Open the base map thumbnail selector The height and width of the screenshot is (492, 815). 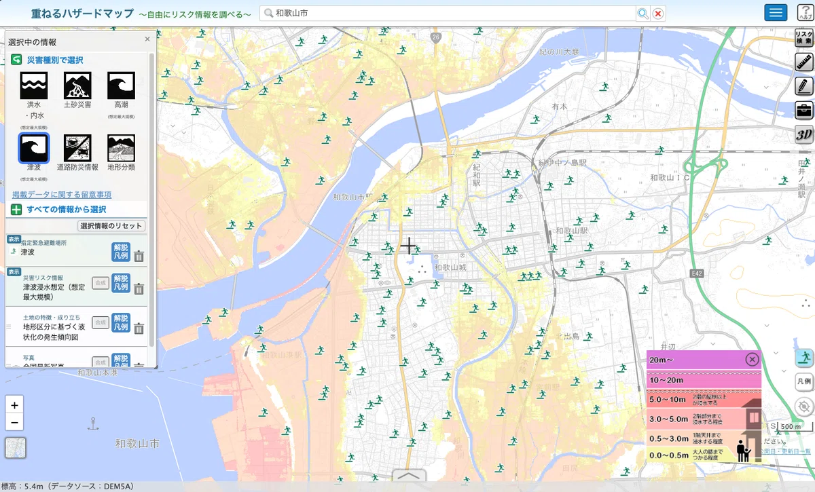16,448
